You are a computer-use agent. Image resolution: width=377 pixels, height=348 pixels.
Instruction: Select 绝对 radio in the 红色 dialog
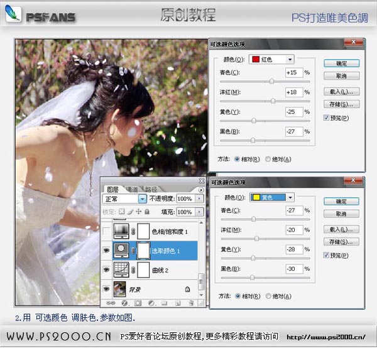point(268,159)
